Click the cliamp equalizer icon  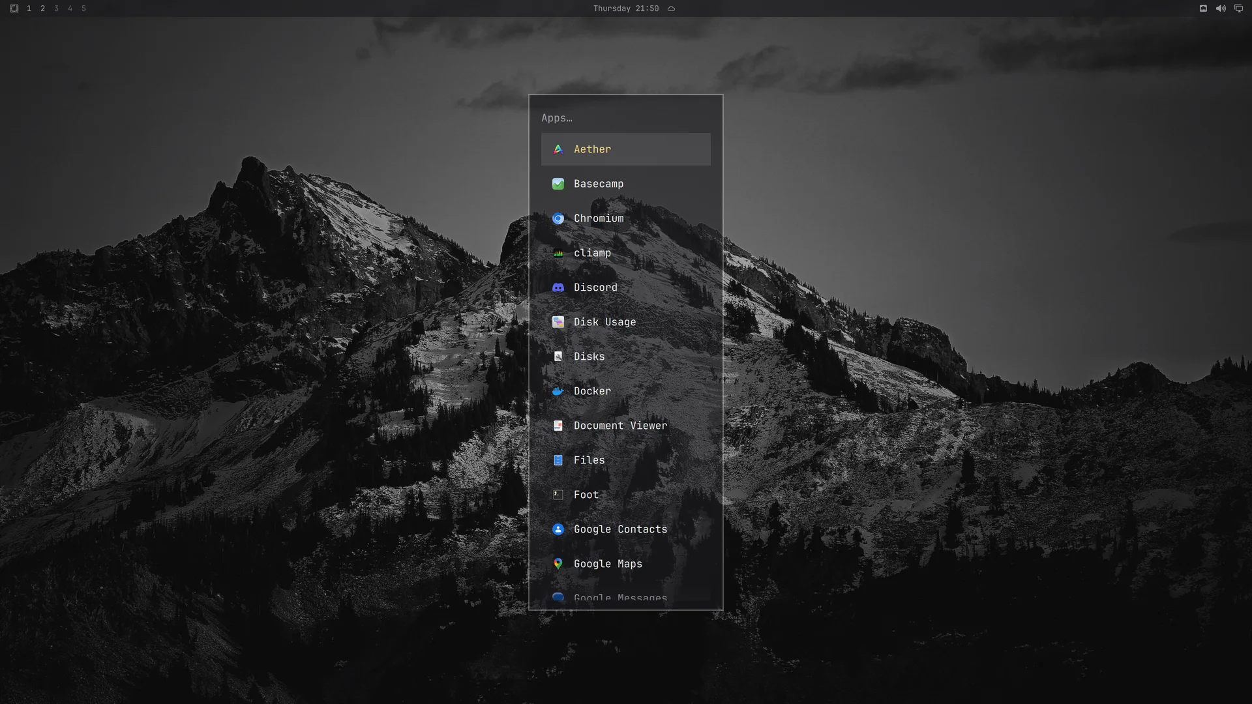tap(558, 253)
